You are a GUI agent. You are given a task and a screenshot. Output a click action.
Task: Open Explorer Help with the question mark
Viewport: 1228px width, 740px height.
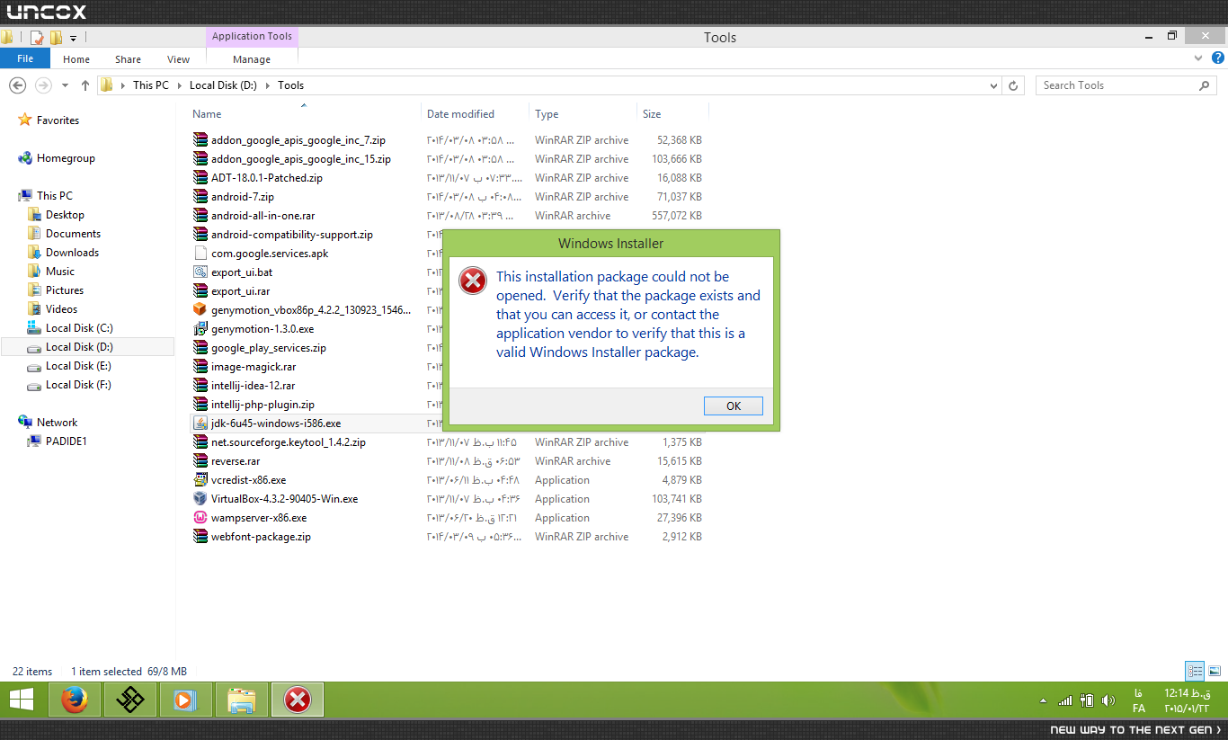[1218, 58]
